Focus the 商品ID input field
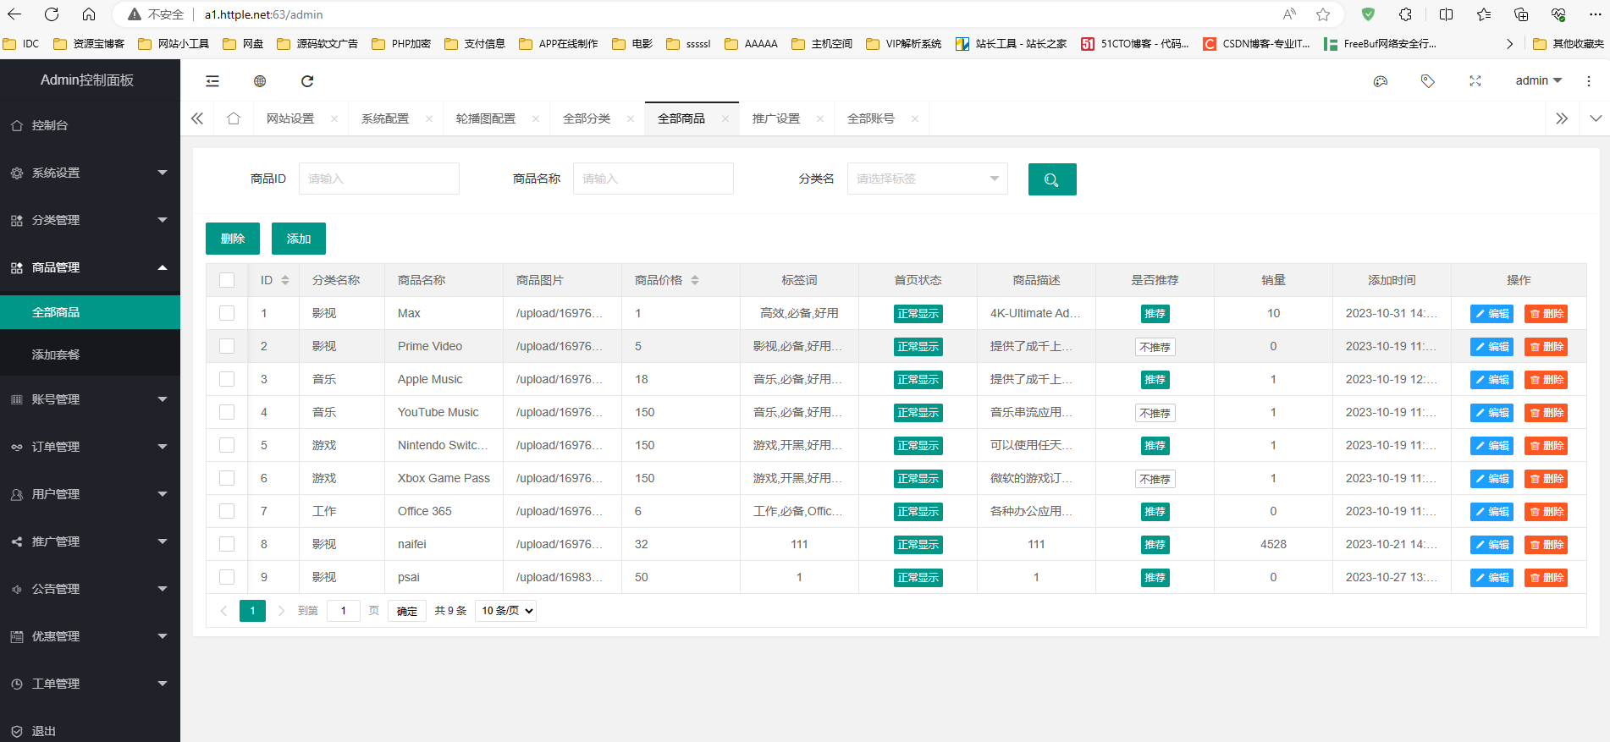1610x742 pixels. (379, 179)
